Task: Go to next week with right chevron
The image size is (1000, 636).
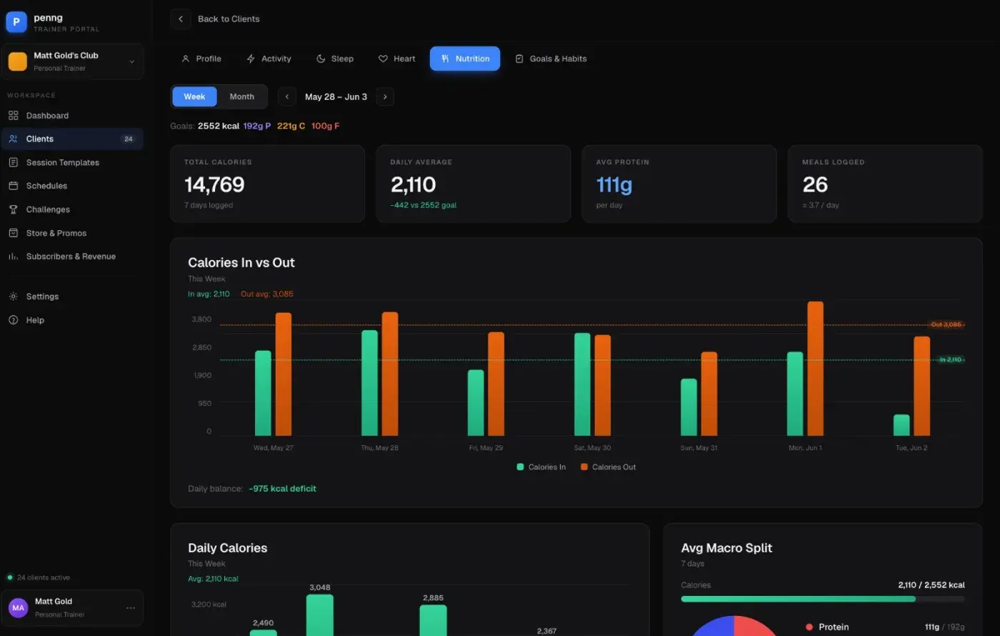Action: tap(385, 96)
